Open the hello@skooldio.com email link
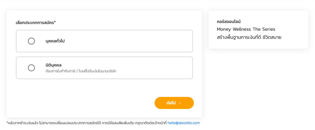Screen dimensions: 315x130 [x=183, y=123]
